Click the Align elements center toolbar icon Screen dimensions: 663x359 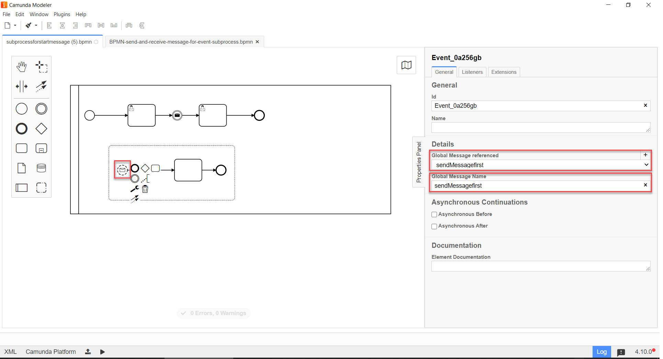click(63, 25)
